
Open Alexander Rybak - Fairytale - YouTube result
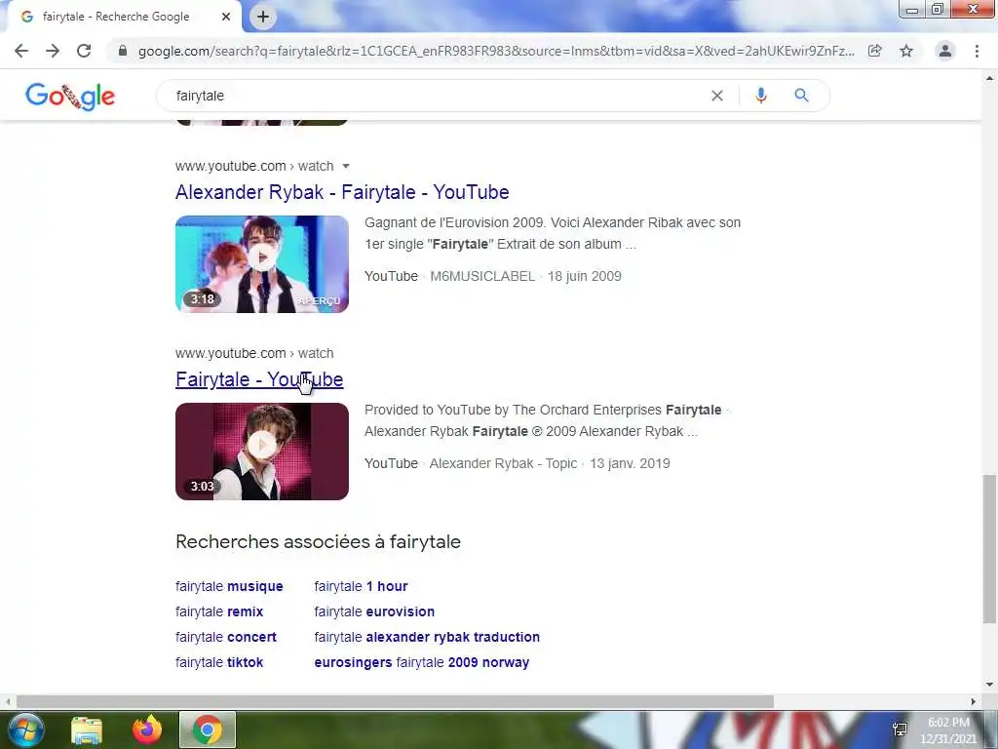342,192
